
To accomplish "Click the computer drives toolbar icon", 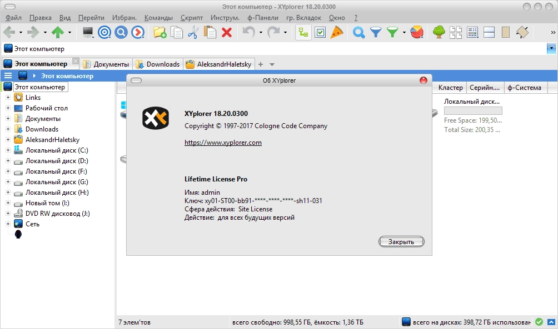I will point(88,32).
